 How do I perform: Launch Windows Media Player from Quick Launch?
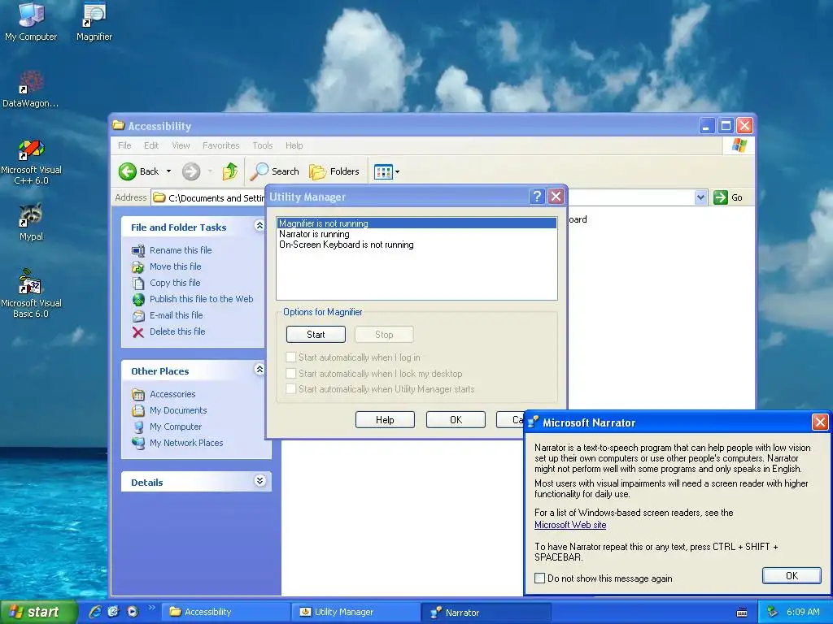(x=133, y=612)
